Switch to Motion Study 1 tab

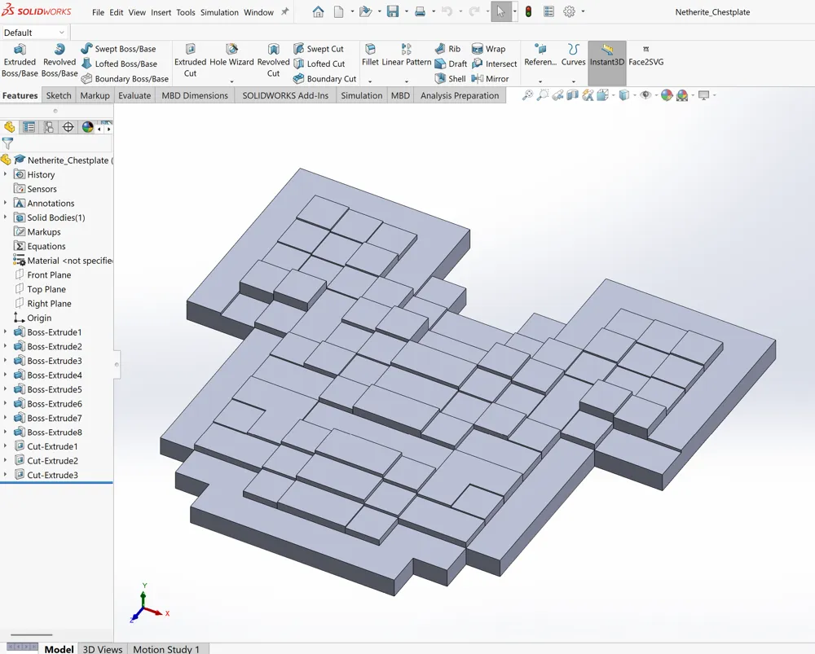166,649
